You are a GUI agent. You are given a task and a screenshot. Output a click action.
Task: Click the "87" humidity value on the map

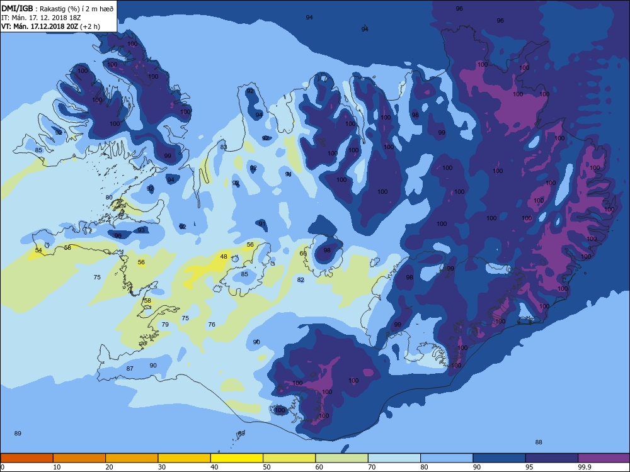pos(130,368)
